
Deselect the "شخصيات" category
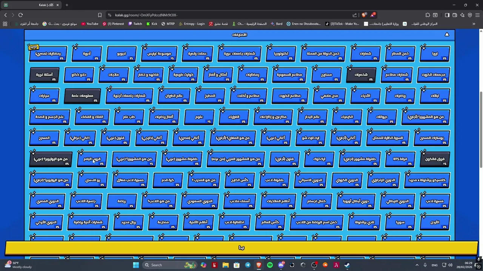(361, 75)
